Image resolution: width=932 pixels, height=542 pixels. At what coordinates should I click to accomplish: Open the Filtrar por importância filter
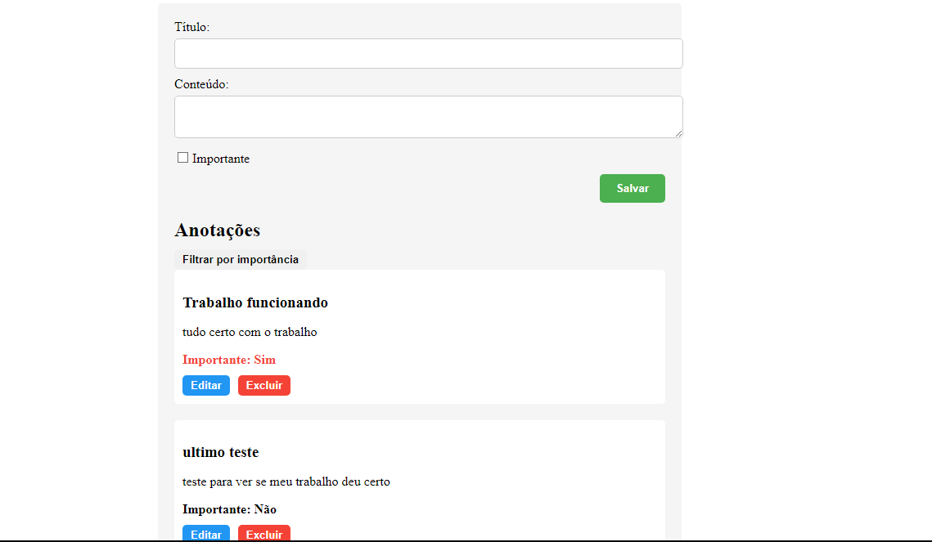point(240,258)
